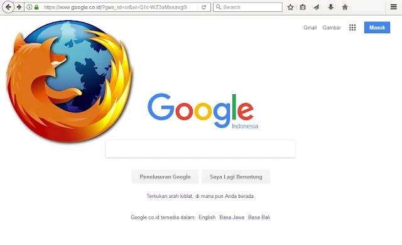
Task: Click the magnifier icon in Search box
Action: pos(219,7)
